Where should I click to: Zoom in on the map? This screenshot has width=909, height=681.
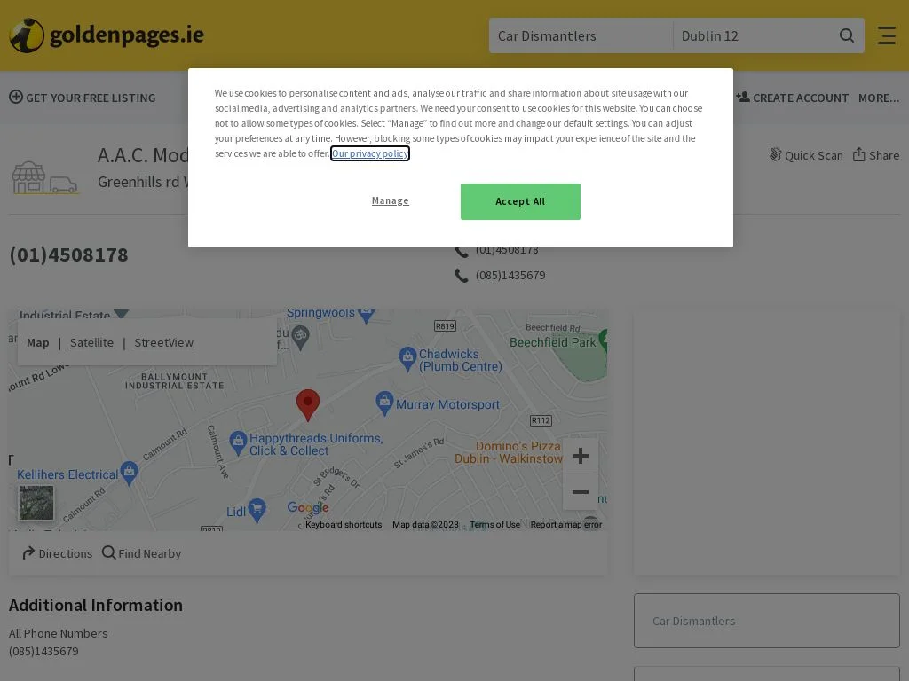click(581, 456)
